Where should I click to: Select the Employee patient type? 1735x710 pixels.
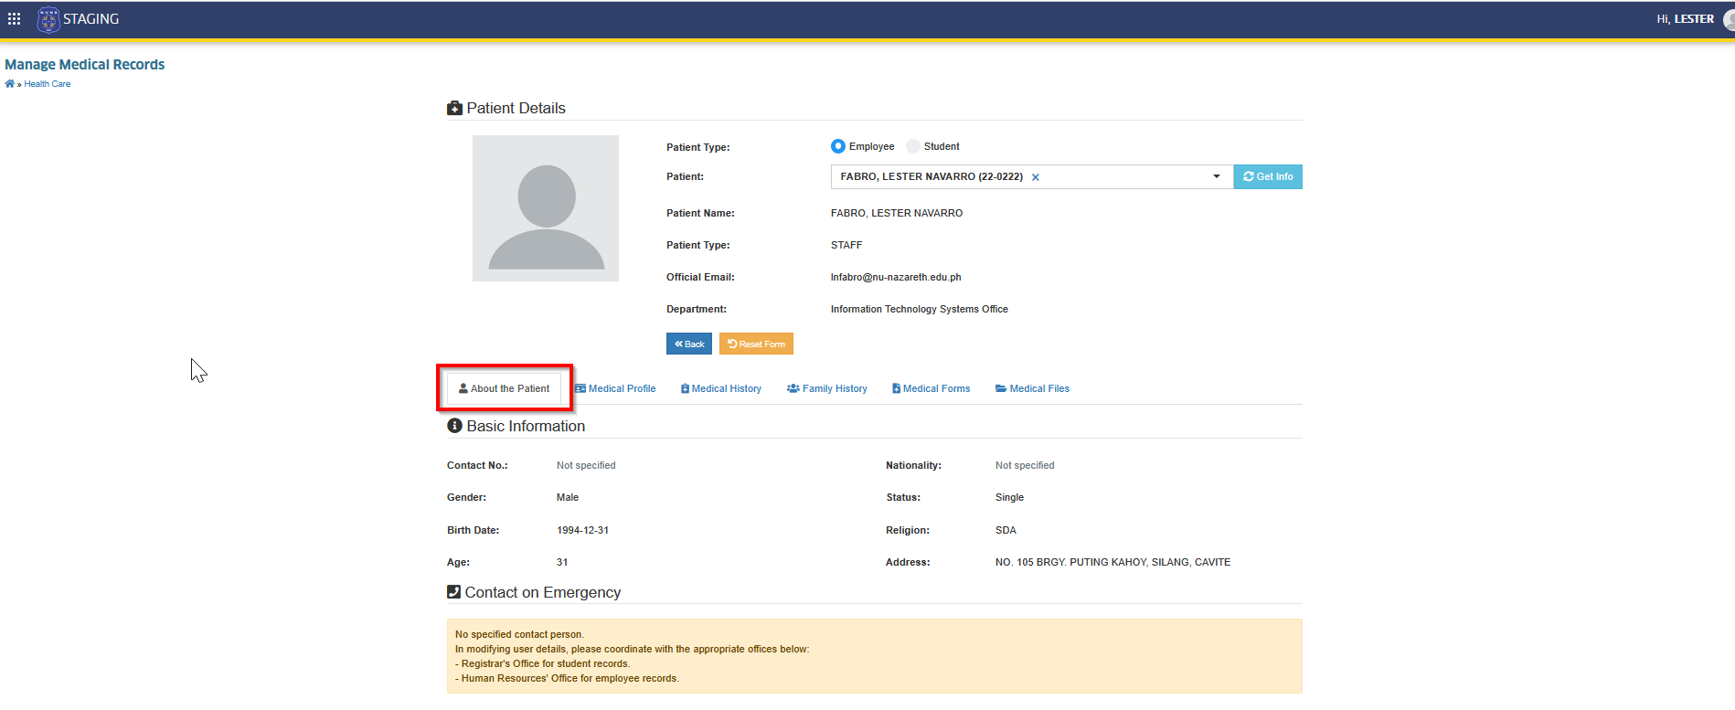(x=838, y=146)
